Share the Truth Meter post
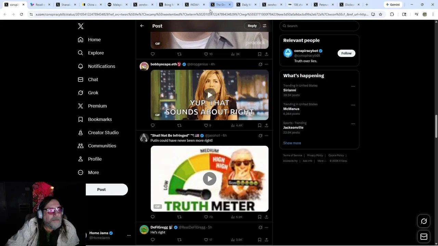Image resolution: width=438 pixels, height=246 pixels. [267, 217]
